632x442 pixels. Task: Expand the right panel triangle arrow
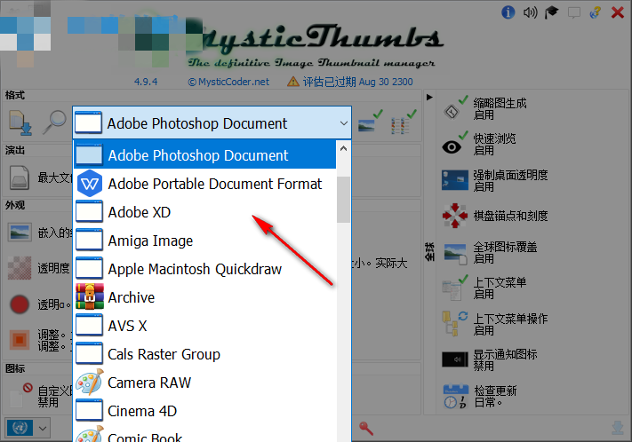pos(430,96)
